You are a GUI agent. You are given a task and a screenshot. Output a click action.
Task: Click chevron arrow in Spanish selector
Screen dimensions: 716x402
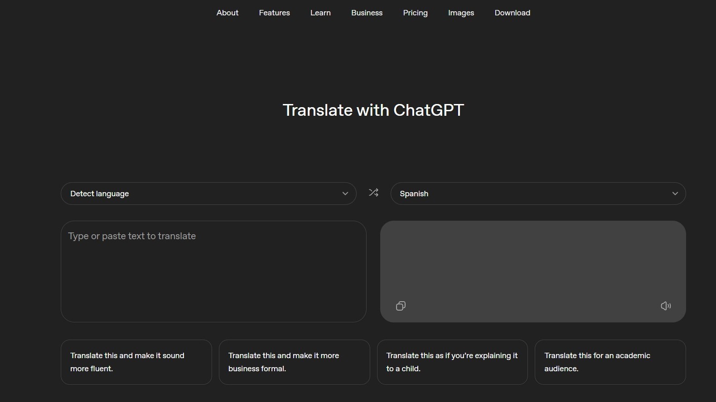675,194
